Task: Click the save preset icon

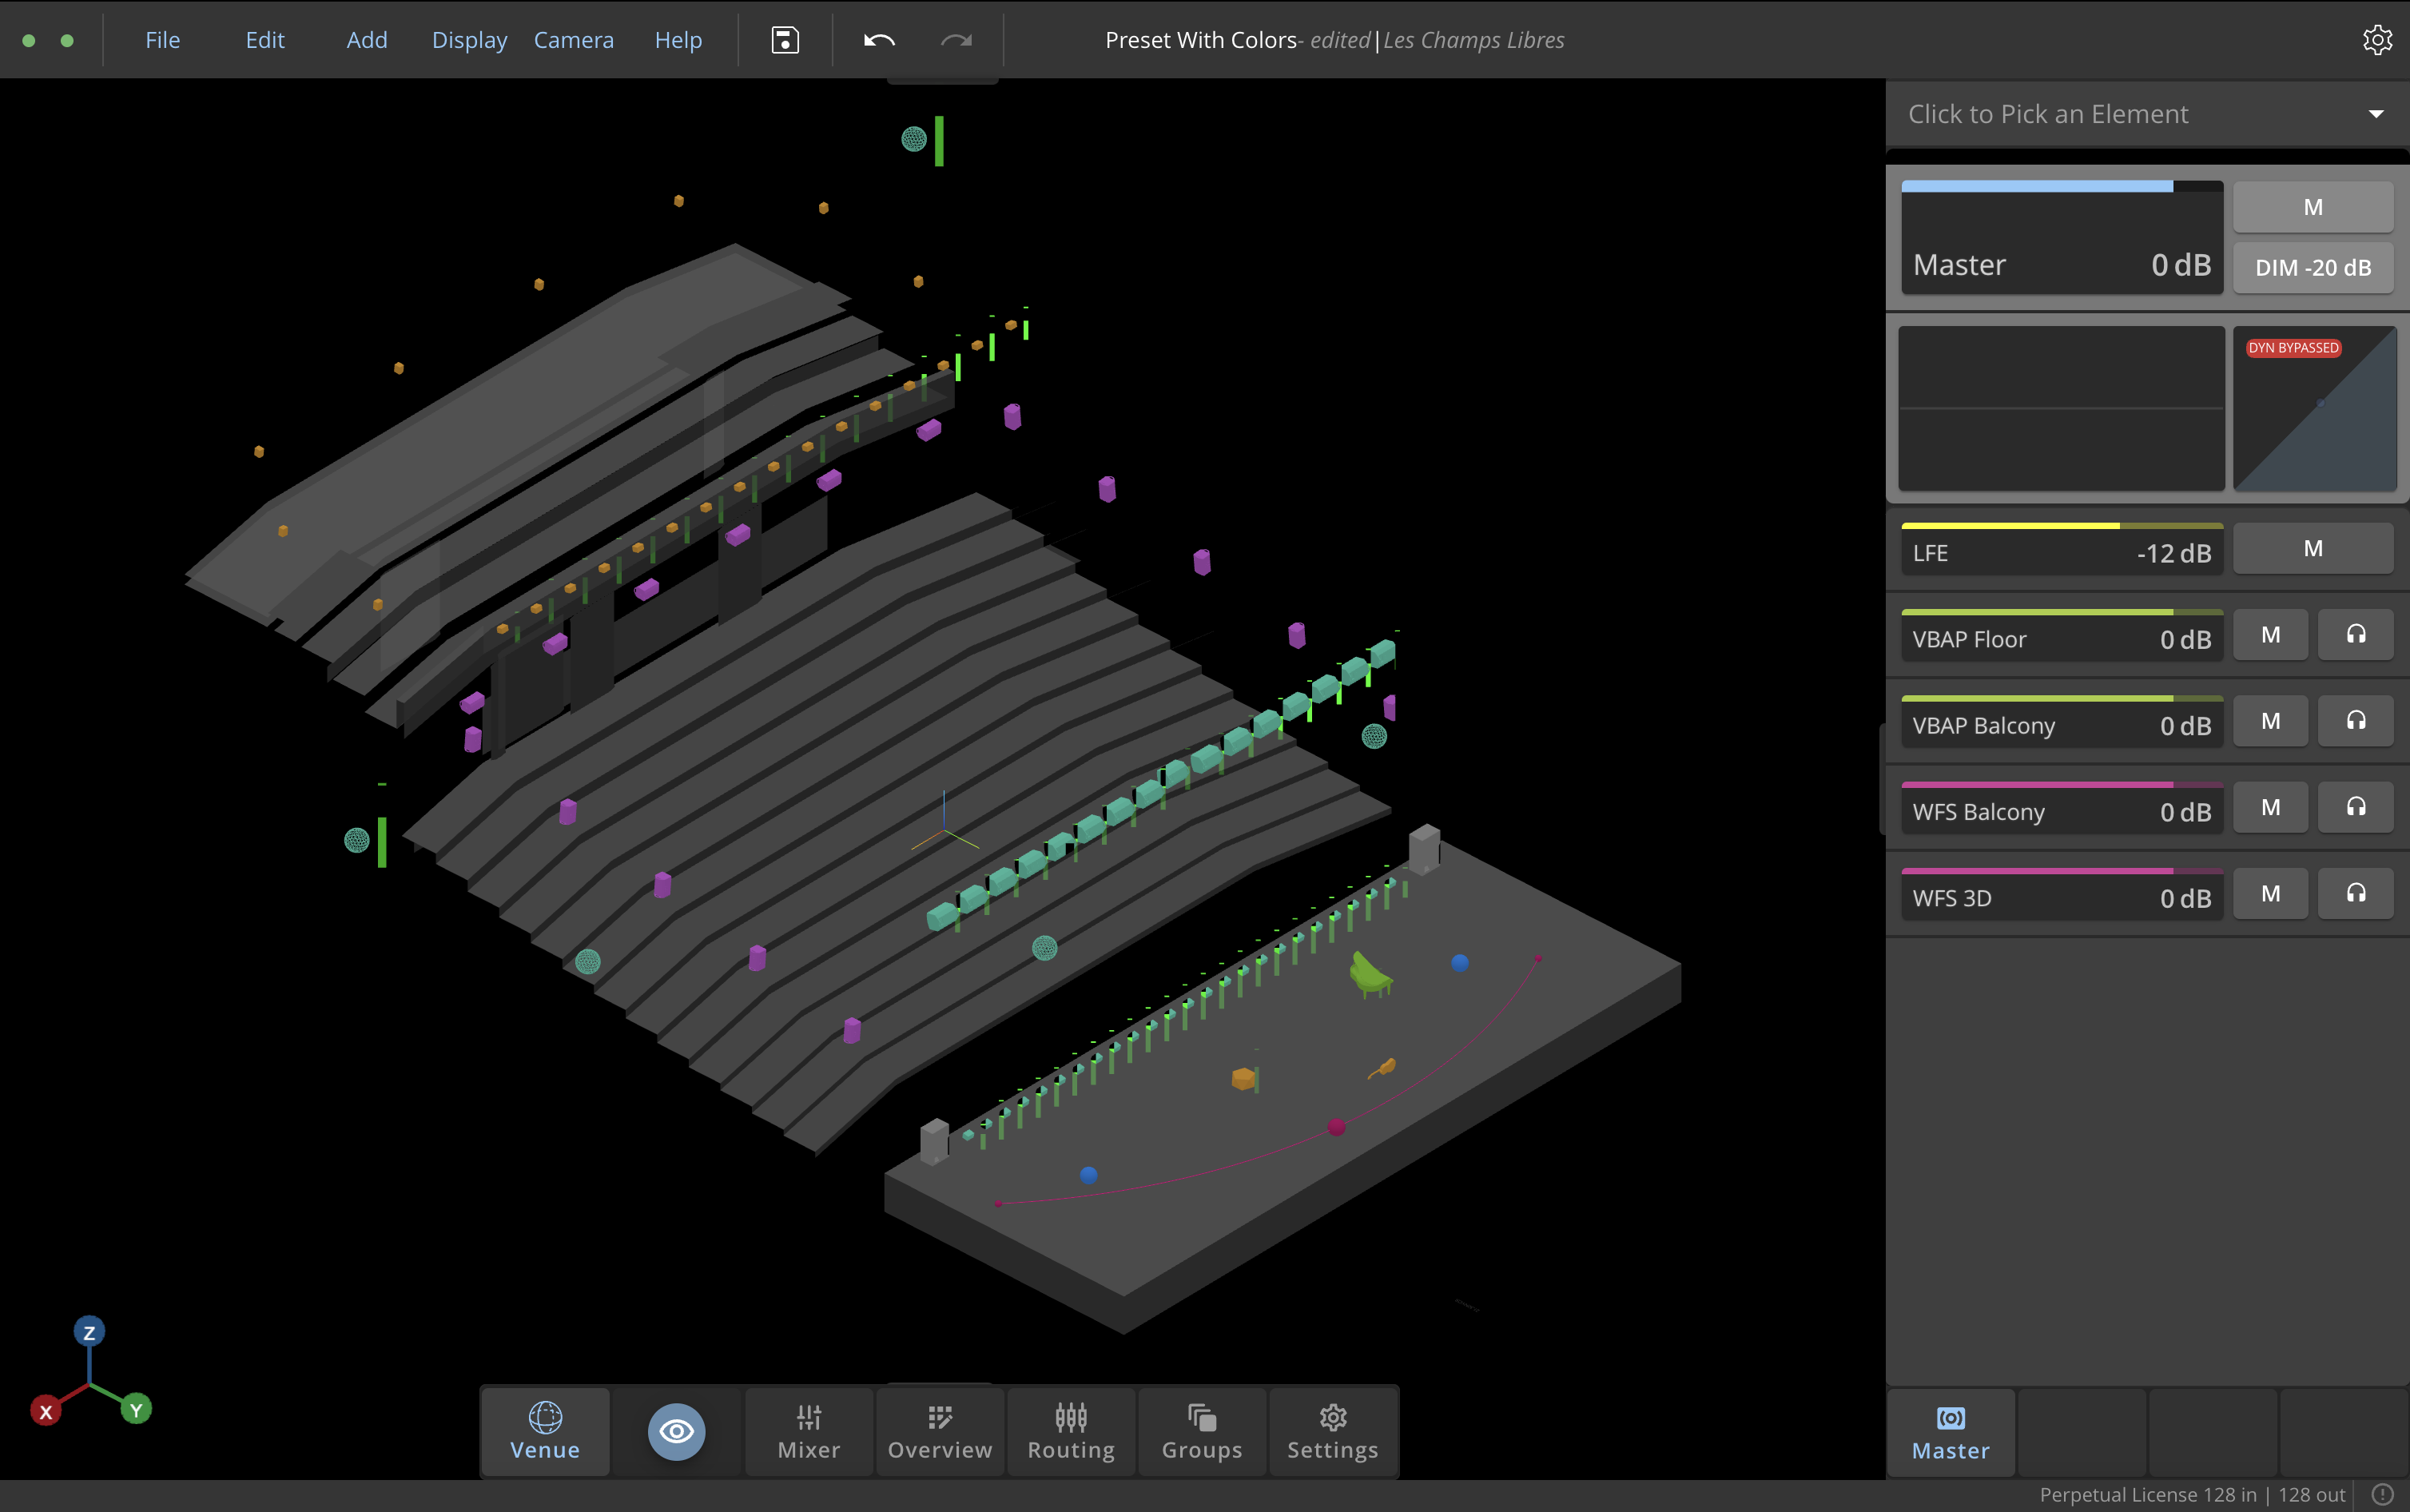Action: pyautogui.click(x=785, y=40)
